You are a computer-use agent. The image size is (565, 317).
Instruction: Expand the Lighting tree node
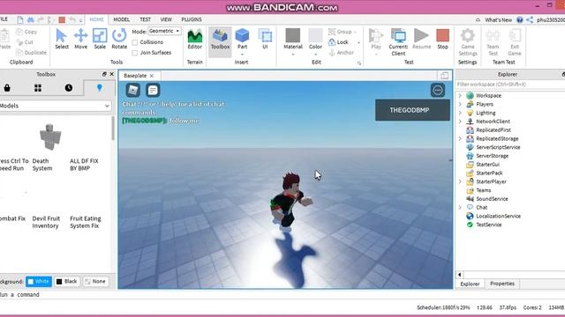click(x=460, y=113)
